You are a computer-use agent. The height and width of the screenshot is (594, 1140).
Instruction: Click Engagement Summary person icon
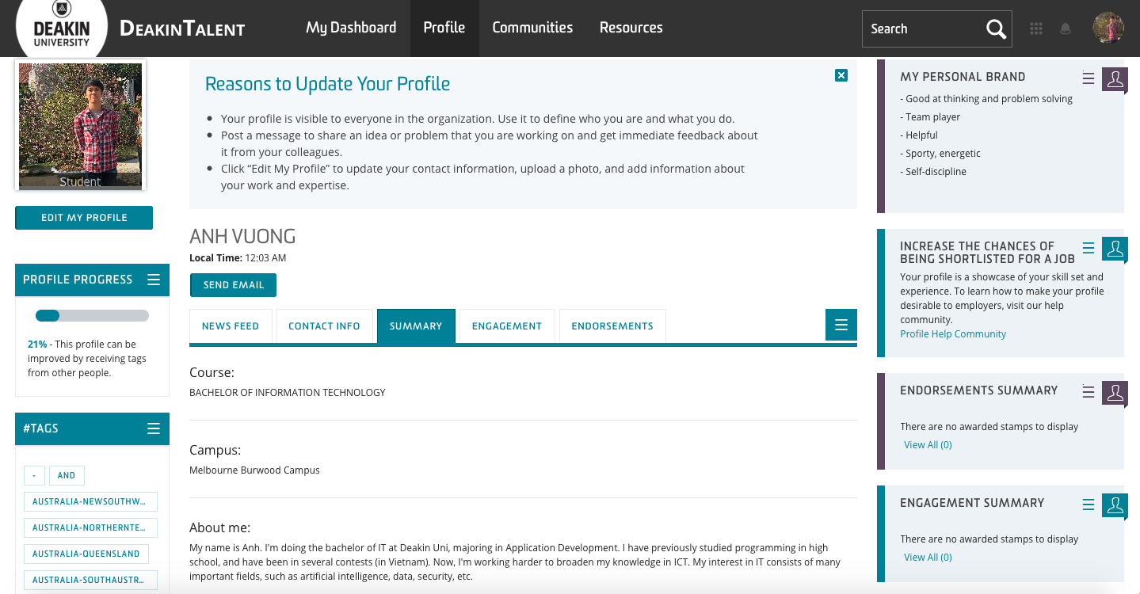(x=1115, y=505)
